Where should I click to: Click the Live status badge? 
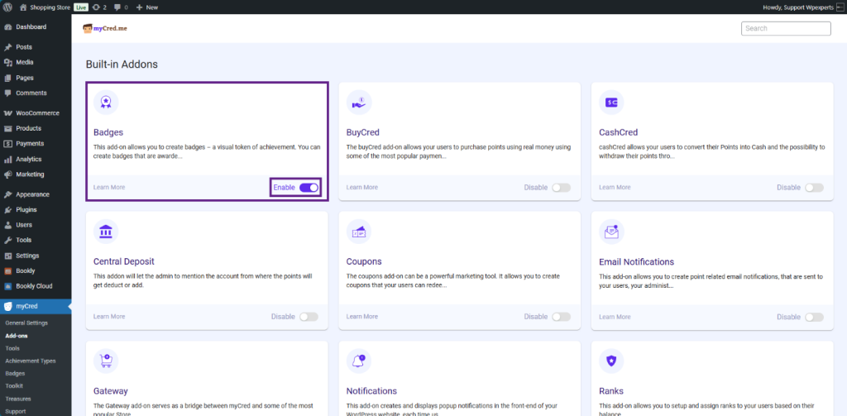[x=80, y=7]
